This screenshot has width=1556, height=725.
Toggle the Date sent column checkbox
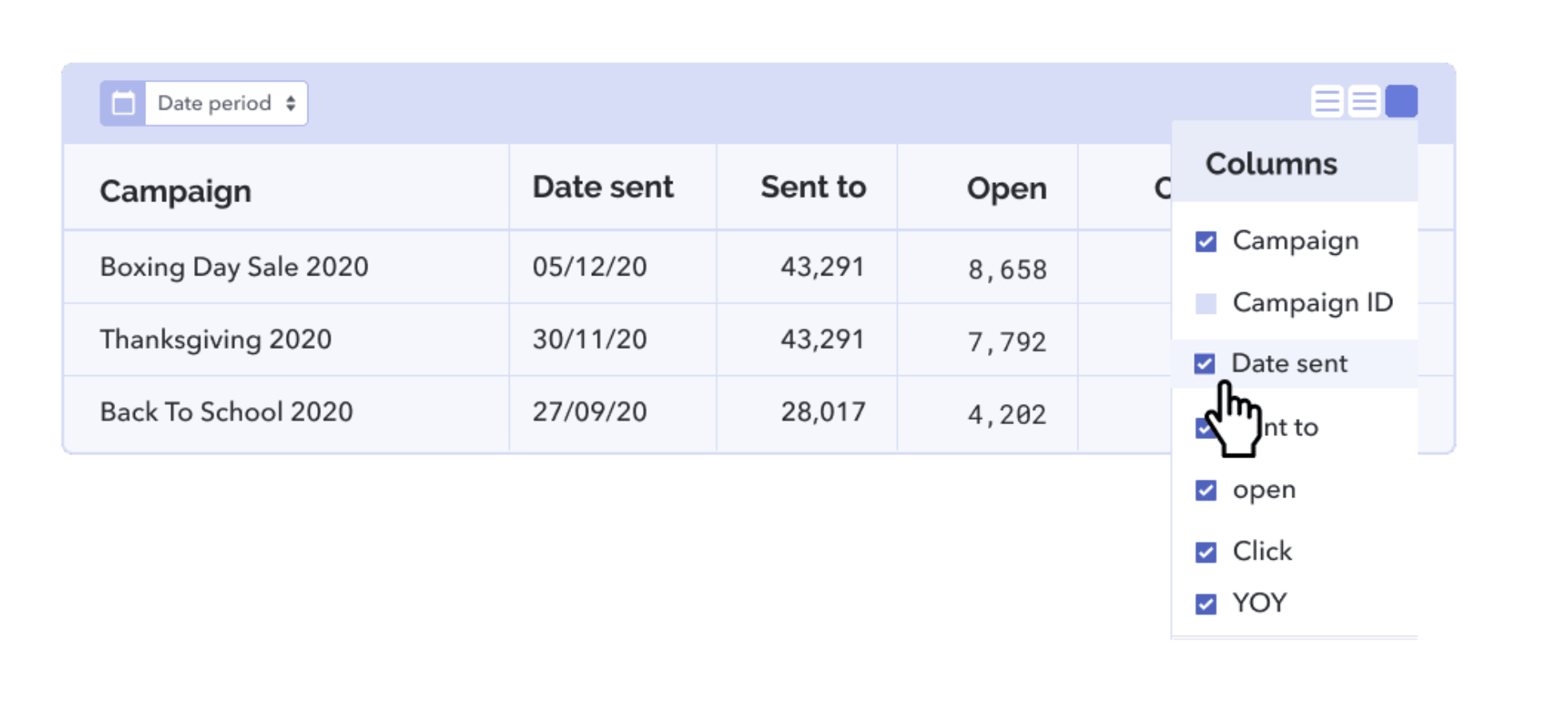(x=1205, y=364)
